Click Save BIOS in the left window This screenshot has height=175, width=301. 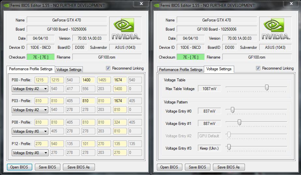48,167
